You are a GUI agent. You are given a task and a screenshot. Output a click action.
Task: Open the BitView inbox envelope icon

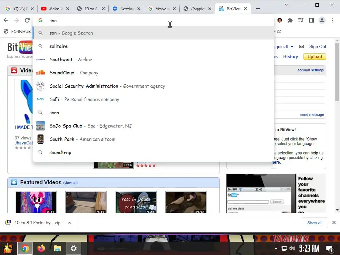(301, 46)
